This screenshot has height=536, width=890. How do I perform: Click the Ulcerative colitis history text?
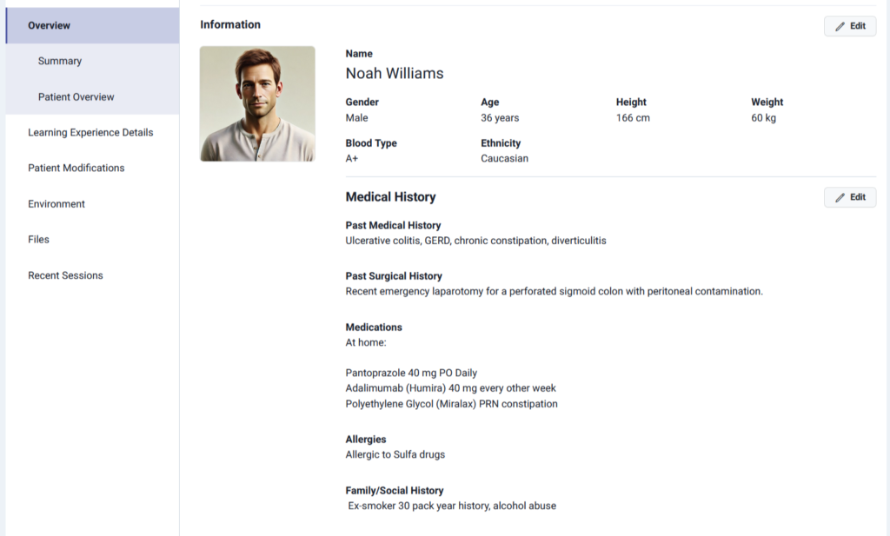point(475,241)
